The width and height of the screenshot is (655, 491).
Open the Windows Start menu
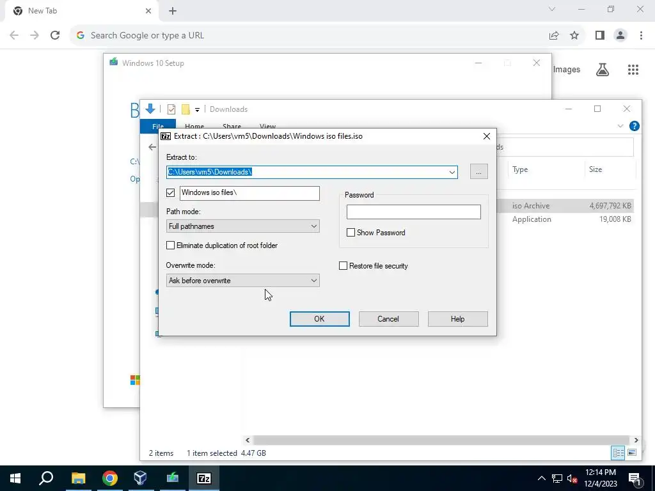tap(15, 478)
